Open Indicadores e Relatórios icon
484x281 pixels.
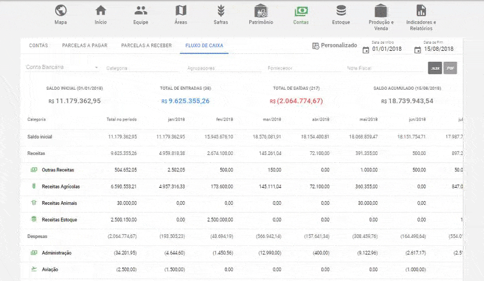tap(422, 11)
